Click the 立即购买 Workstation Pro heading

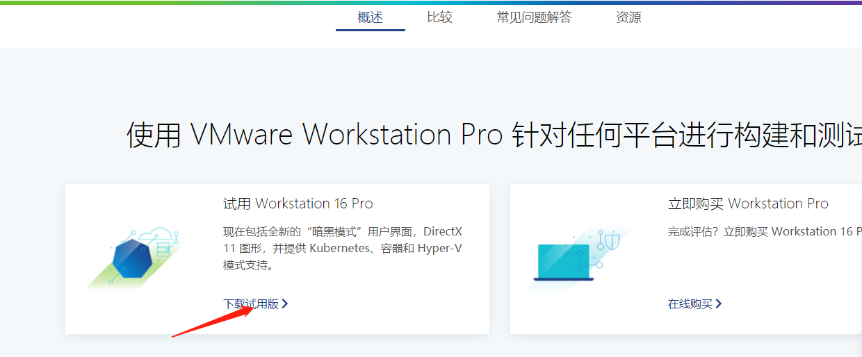[747, 204]
